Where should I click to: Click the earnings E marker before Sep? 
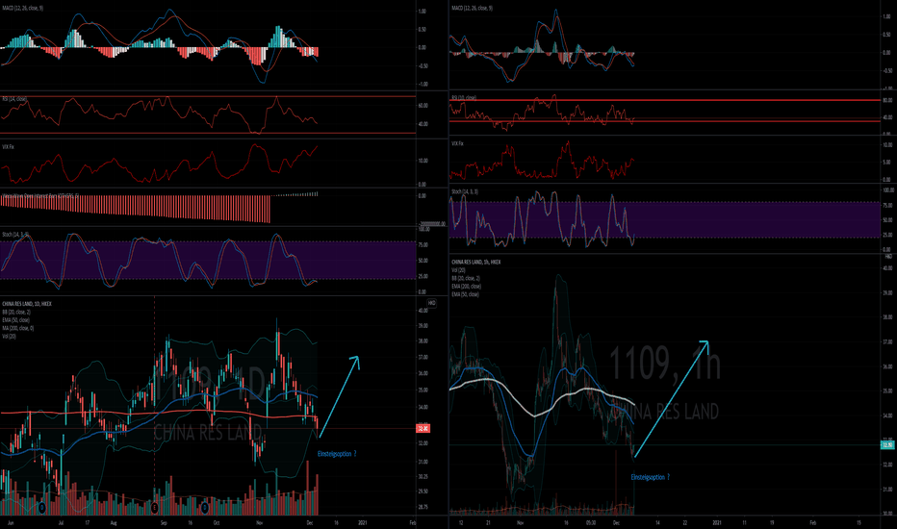155,507
